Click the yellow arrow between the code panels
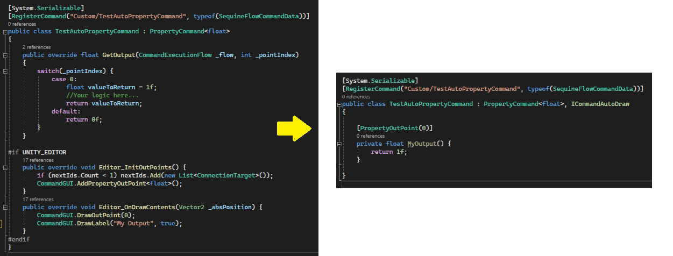Image resolution: width=673 pixels, height=256 pixels. coord(294,129)
